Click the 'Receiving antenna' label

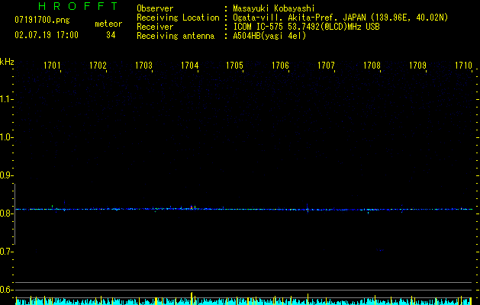click(x=176, y=36)
